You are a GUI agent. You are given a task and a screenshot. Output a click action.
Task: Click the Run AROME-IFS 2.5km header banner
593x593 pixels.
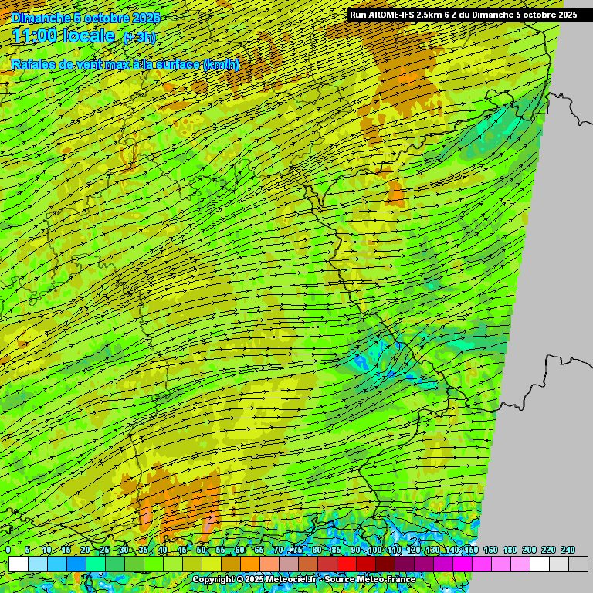pyautogui.click(x=463, y=15)
